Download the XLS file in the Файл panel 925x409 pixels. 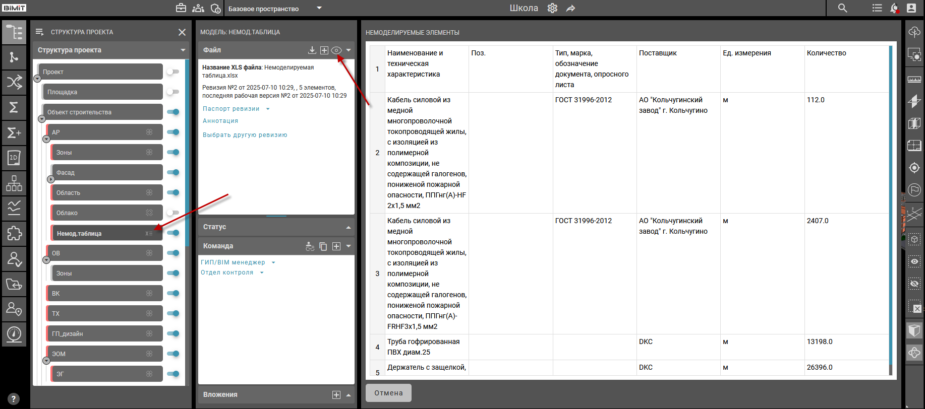tap(312, 50)
